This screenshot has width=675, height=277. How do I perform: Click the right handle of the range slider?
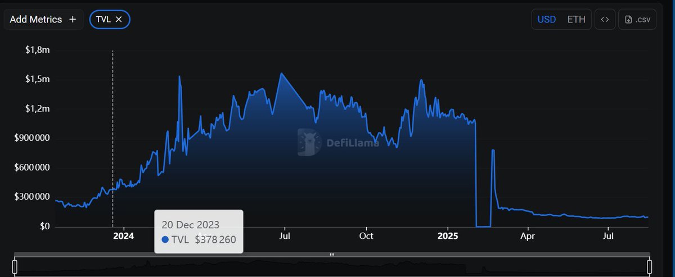tap(650, 266)
